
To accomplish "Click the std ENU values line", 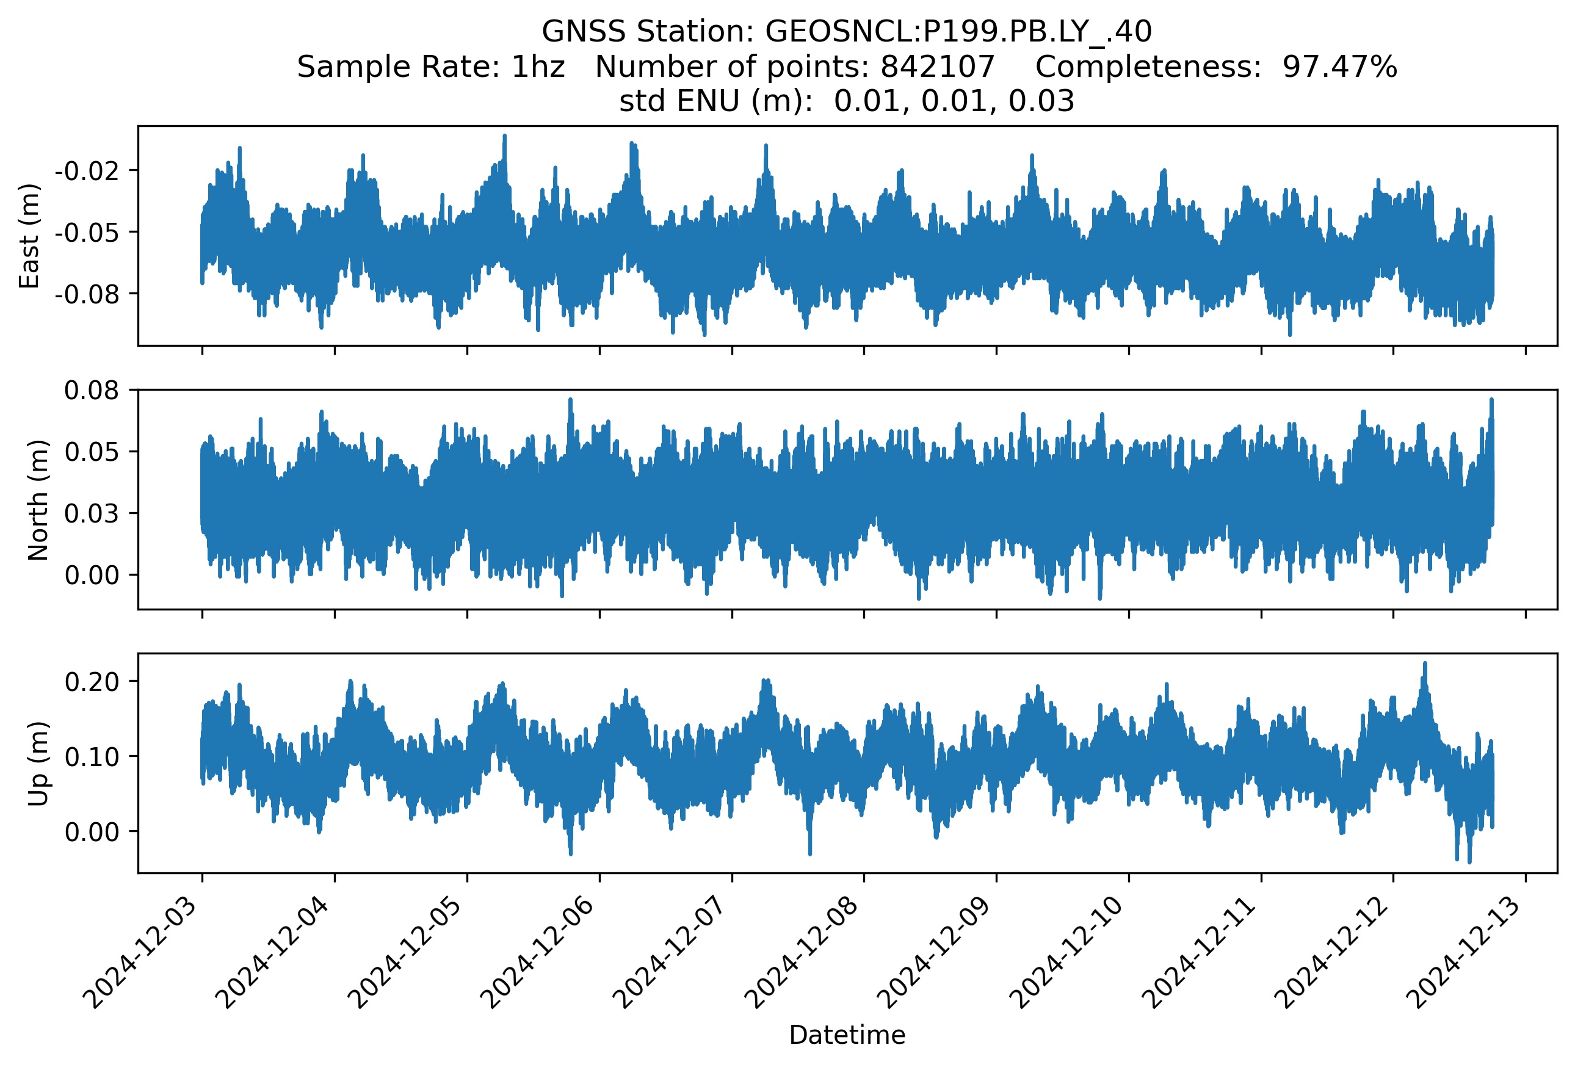I will (847, 101).
